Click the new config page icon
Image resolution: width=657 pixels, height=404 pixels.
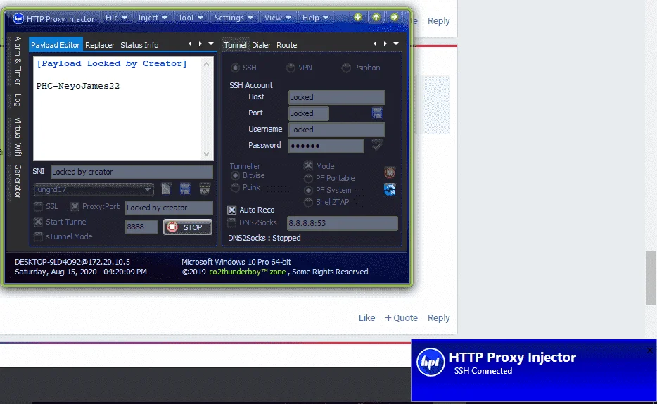166,189
